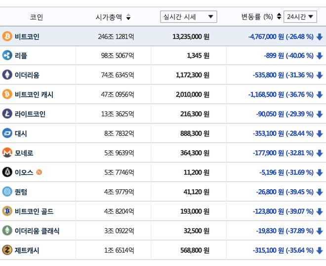
Task: Click the 216,300 원 Litecoin price
Action: [x=195, y=114]
